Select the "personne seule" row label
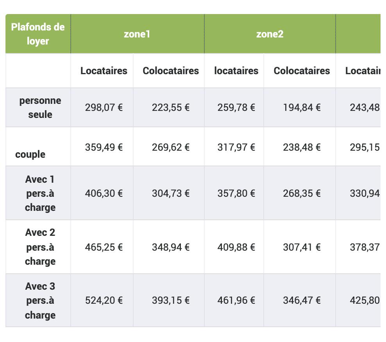Screen dimensions: 386x342 coord(40,107)
